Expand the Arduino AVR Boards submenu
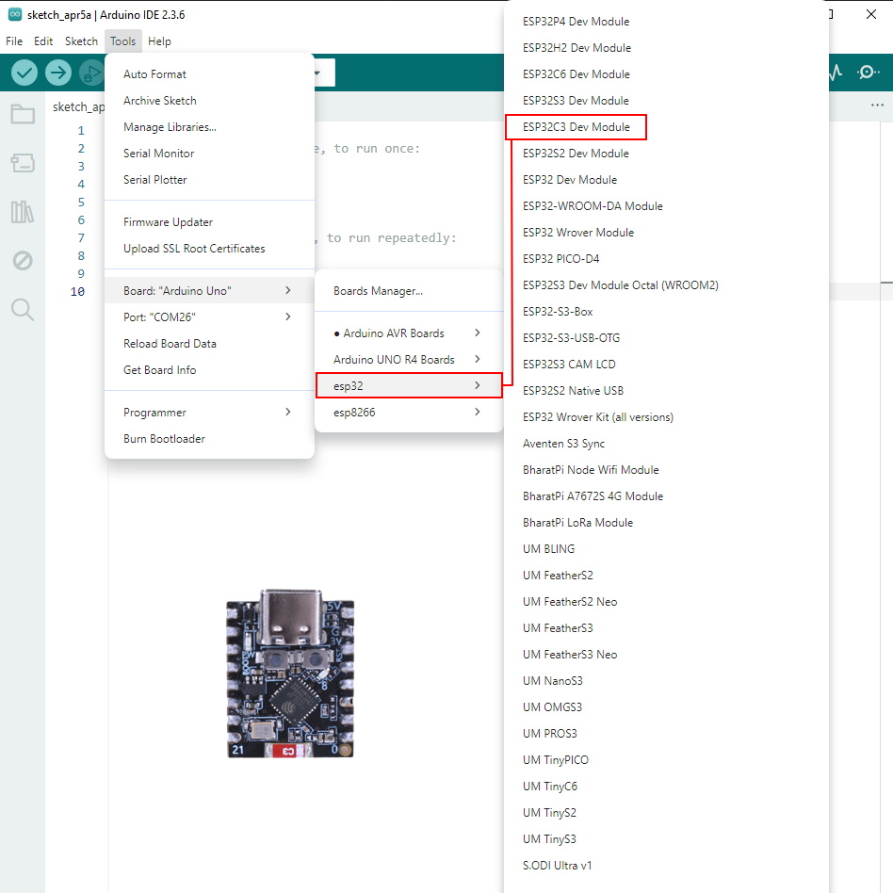 tap(409, 333)
